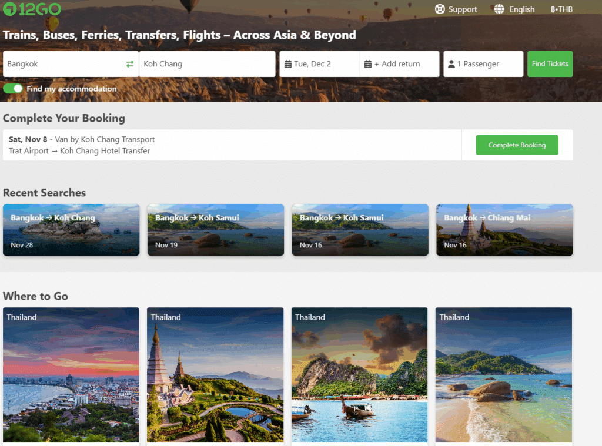The image size is (602, 446).
Task: Open the THB currency selector
Action: click(x=561, y=9)
